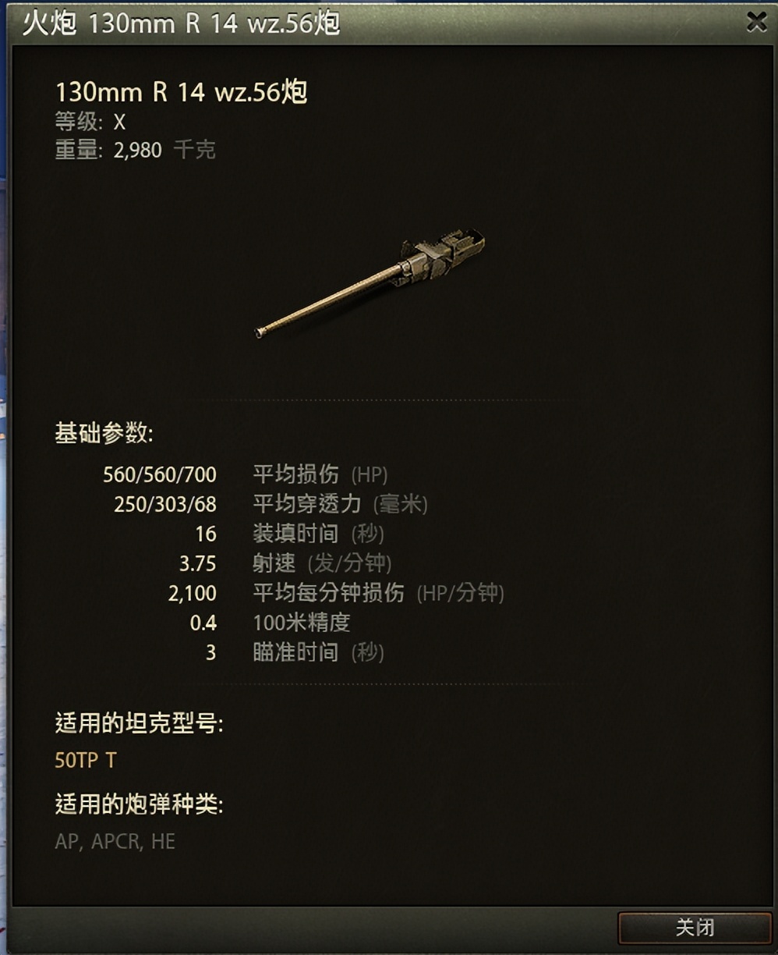The width and height of the screenshot is (778, 955).
Task: Open the 50TP T tank link
Action: (86, 760)
